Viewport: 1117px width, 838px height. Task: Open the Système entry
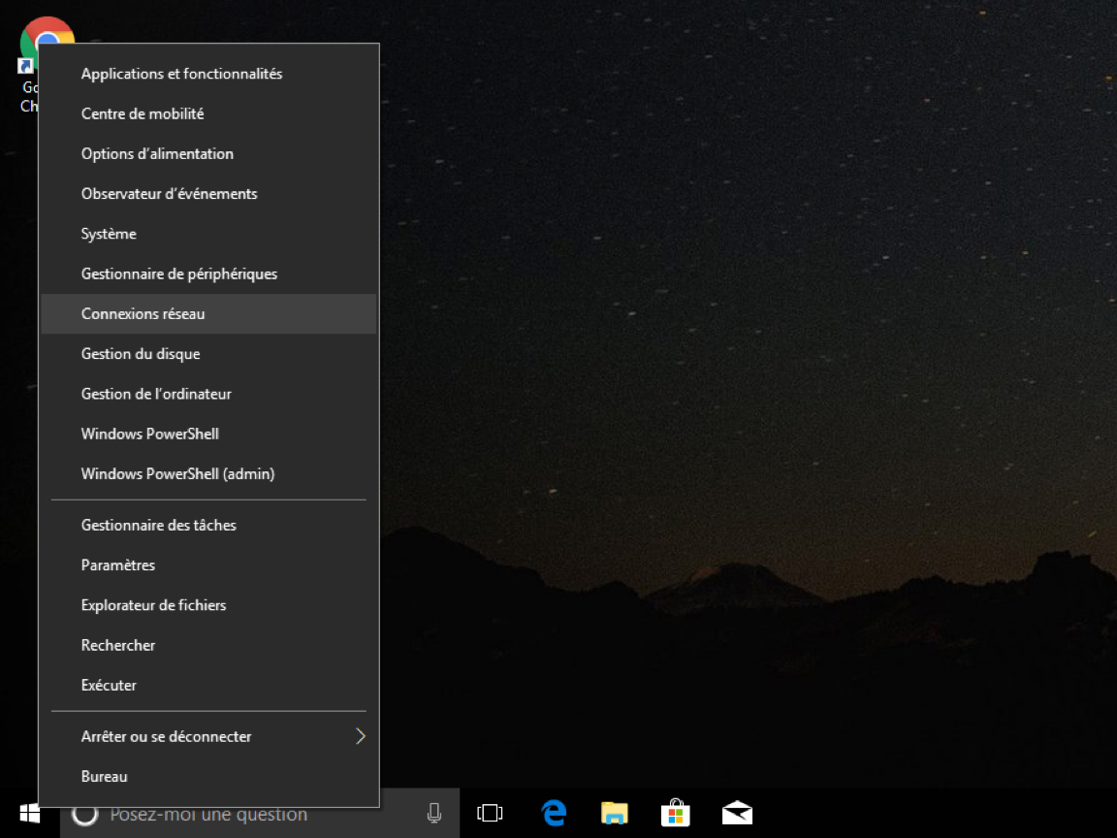point(208,233)
